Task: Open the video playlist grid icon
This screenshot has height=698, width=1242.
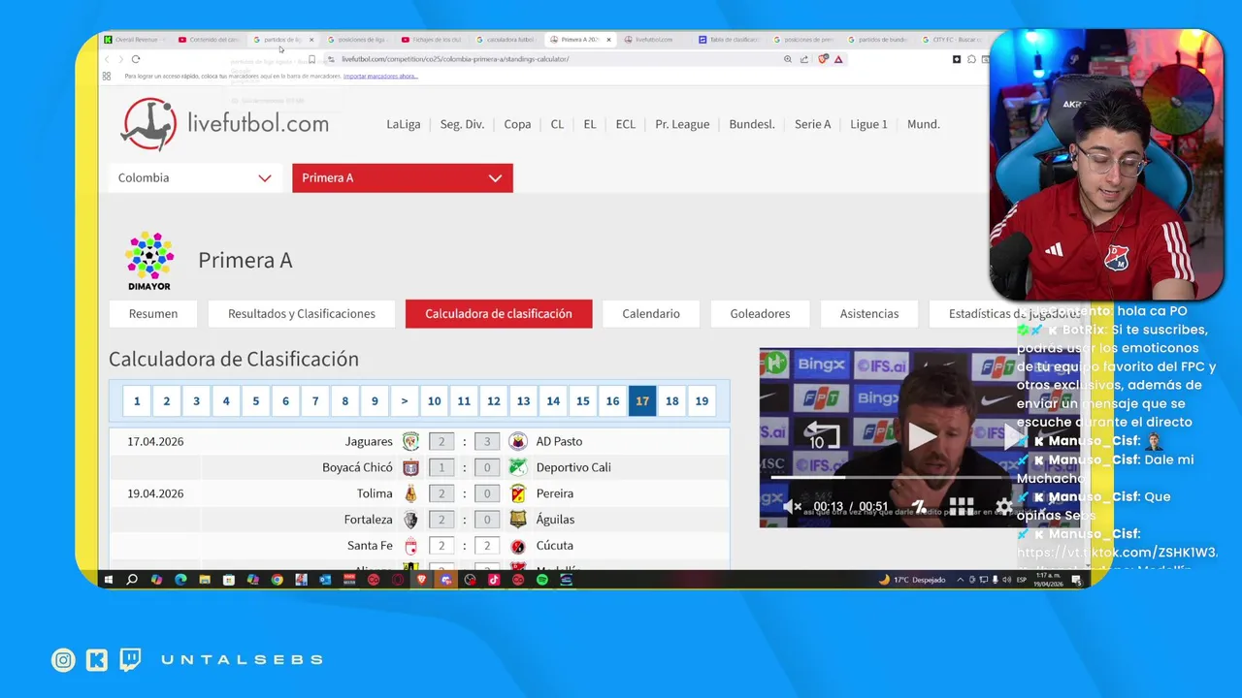Action: click(x=961, y=506)
